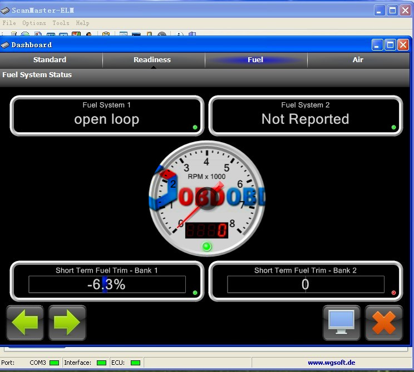Open the Tools menu
This screenshot has height=372, width=414.
(61, 23)
